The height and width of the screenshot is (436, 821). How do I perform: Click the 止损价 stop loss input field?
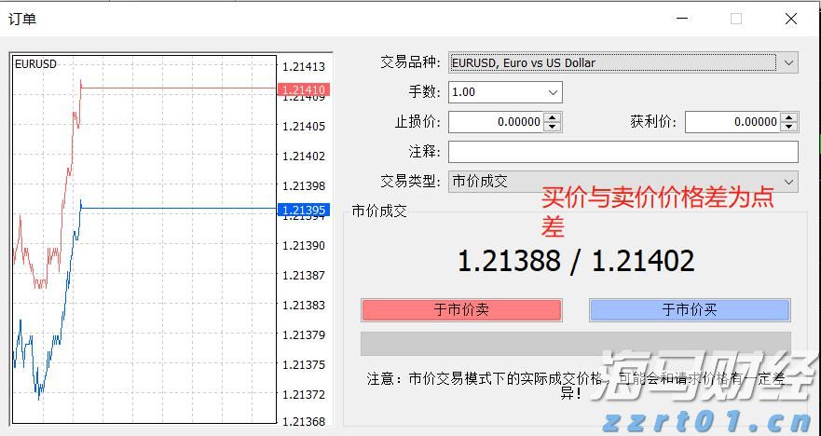click(496, 122)
